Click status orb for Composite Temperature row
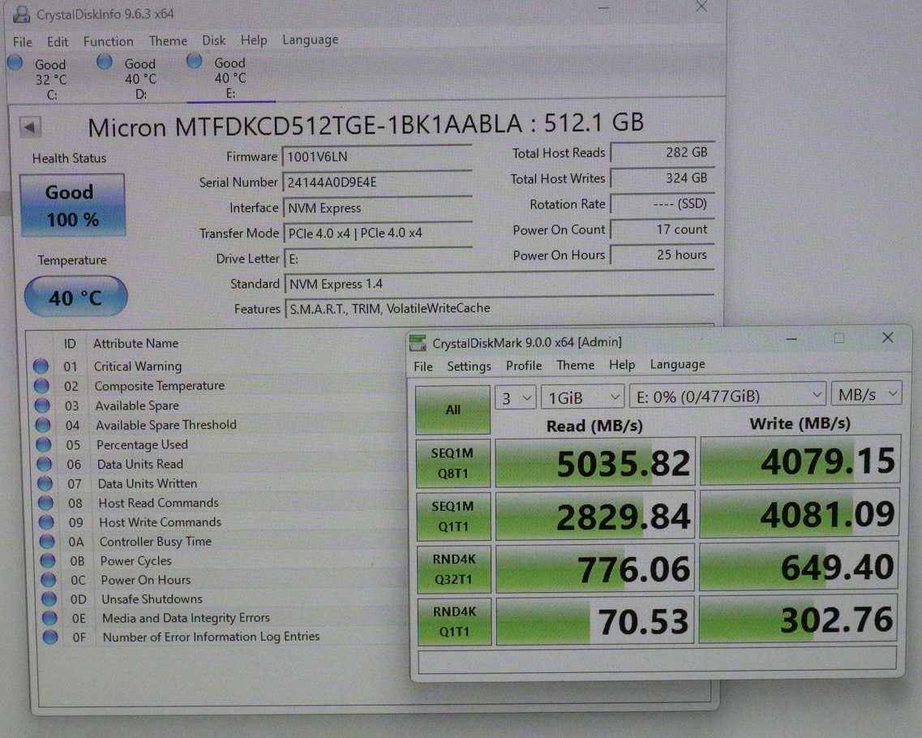Screen dimensions: 922x738 click(x=41, y=386)
